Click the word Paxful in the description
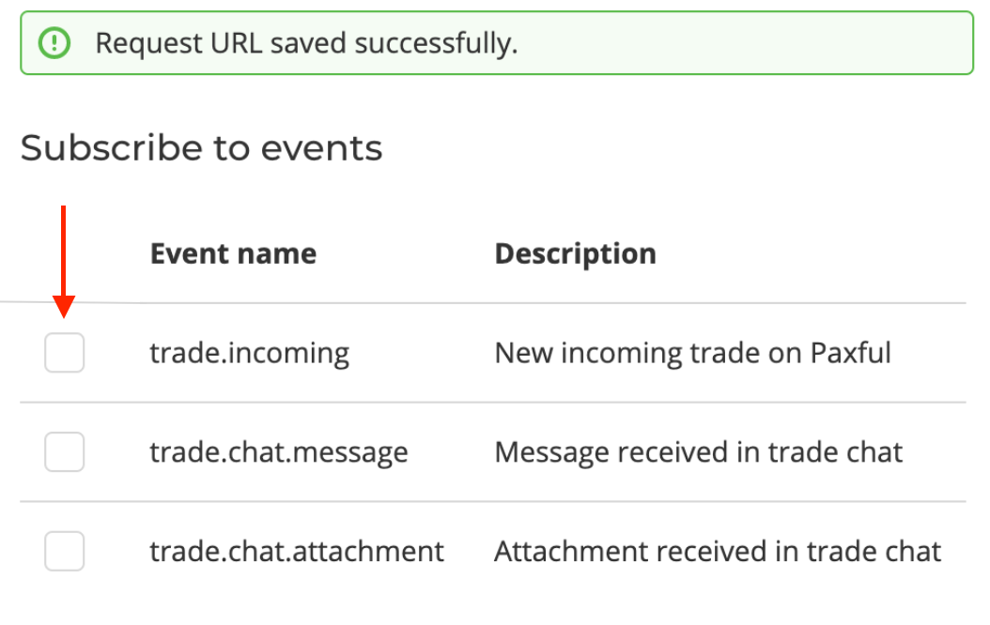This screenshot has width=990, height=625. pos(849,353)
